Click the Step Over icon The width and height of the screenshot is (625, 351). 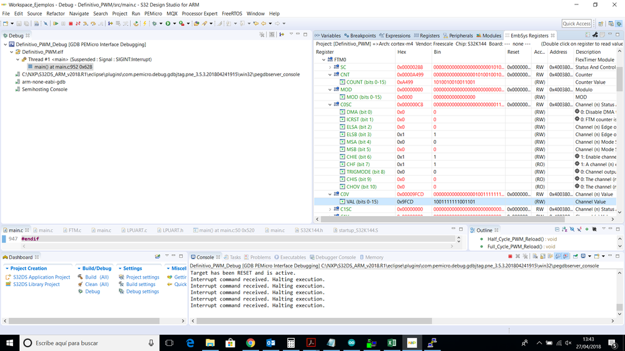[93, 24]
